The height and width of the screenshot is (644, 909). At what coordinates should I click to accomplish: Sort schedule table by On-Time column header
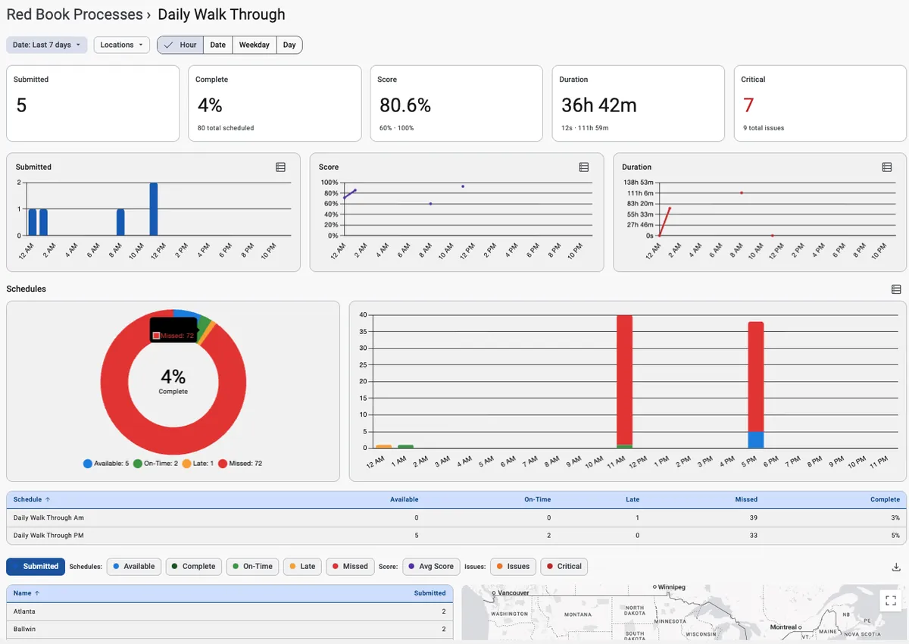538,500
